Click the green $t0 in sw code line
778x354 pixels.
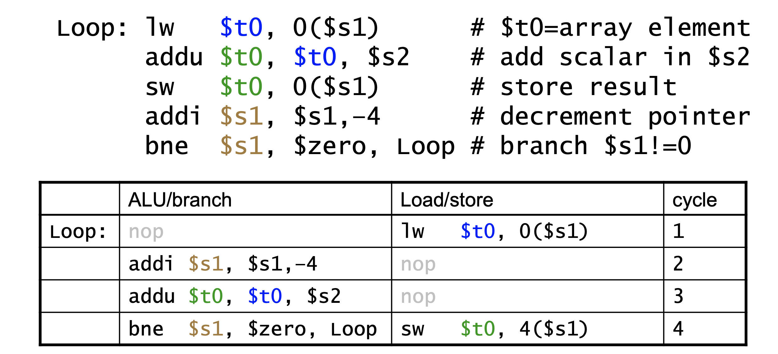point(241,87)
